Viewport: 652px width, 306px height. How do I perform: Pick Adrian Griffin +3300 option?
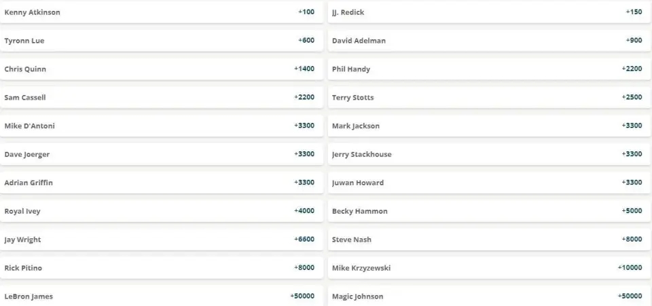(162, 183)
